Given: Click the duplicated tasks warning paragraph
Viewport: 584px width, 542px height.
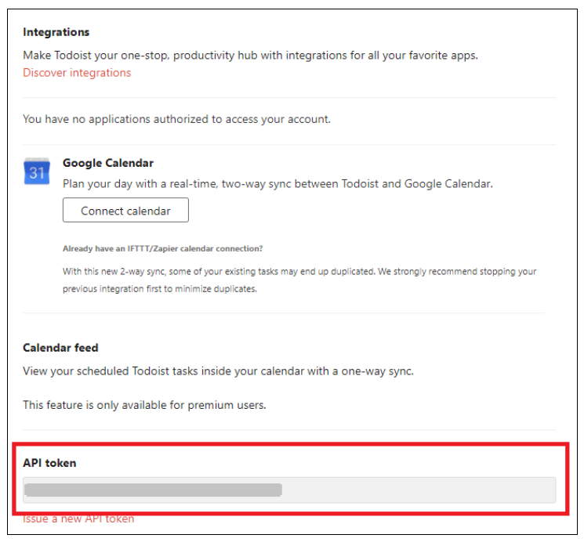Looking at the screenshot, I should tap(299, 280).
